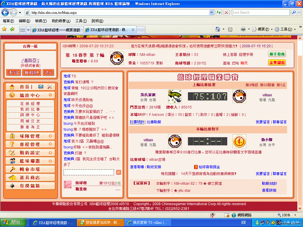Open 比賽統計 link

[x=137, y=122]
